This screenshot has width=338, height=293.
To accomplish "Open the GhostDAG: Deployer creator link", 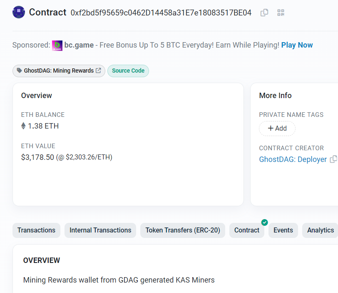I will [293, 159].
